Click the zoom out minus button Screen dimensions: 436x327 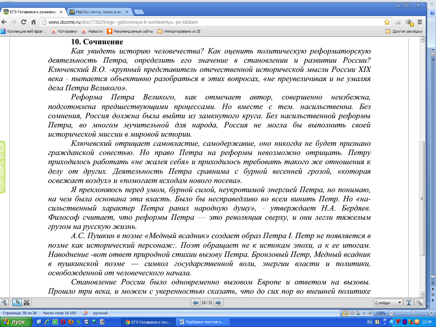(x=391, y=313)
